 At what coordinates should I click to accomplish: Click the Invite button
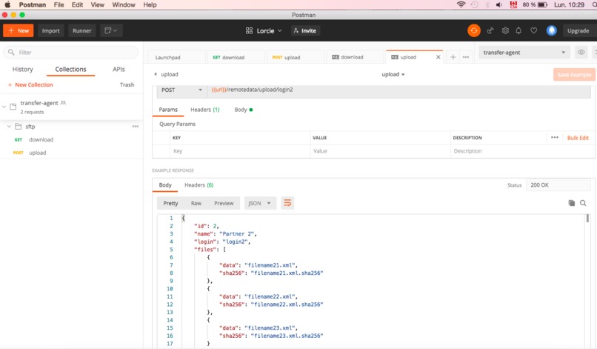coord(305,30)
